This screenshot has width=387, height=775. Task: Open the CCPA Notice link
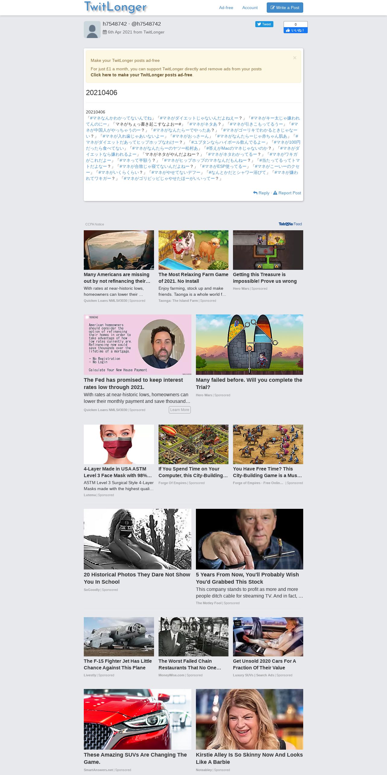95,224
